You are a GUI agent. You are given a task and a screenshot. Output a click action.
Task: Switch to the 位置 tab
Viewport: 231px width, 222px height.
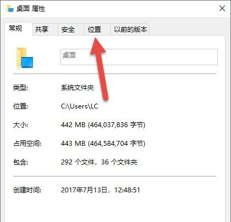click(x=97, y=29)
